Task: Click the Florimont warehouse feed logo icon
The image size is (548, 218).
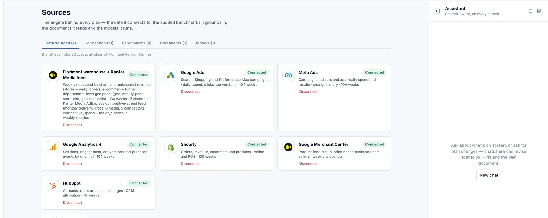Action: coord(53,75)
